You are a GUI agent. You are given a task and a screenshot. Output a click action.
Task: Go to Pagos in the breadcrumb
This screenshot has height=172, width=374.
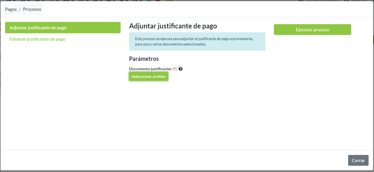(11, 9)
